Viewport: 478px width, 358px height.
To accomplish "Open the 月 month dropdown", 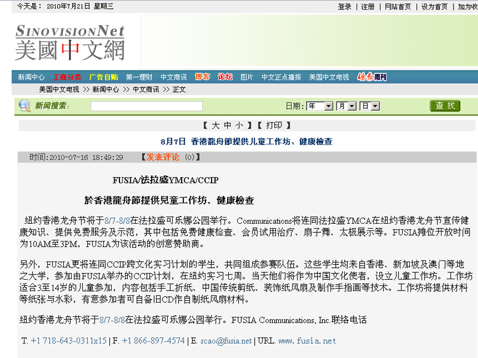I will 346,106.
